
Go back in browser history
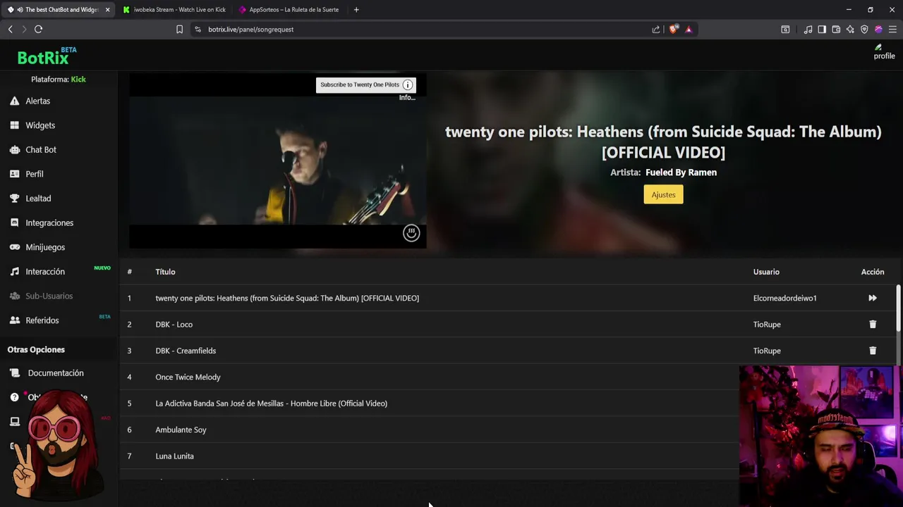coord(10,29)
